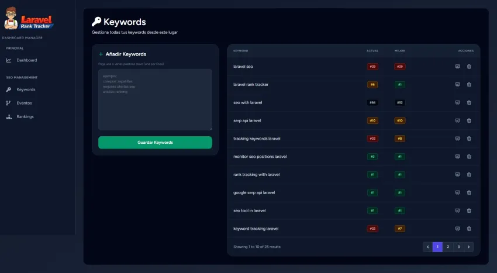The image size is (497, 273).
Task: Select the 'monitor seo positions laravel' keyword text
Action: [x=260, y=157]
